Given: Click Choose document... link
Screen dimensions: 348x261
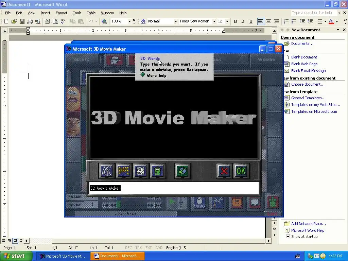Looking at the screenshot, I should (x=308, y=84).
